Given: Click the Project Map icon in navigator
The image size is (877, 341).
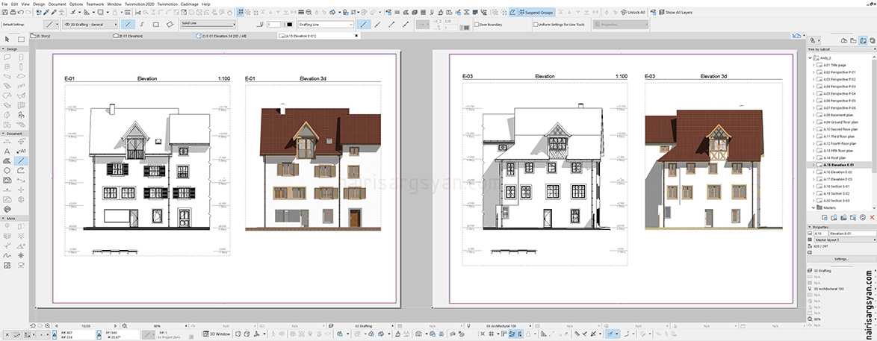Looking at the screenshot, I should [x=845, y=41].
